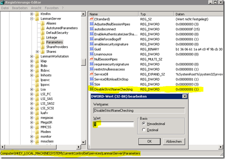225x159 pixels.
Task: Expand the ldap tree node
Action: tap(32, 61)
